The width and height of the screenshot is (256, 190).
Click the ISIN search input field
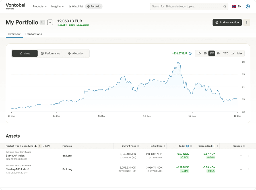tap(187, 6)
